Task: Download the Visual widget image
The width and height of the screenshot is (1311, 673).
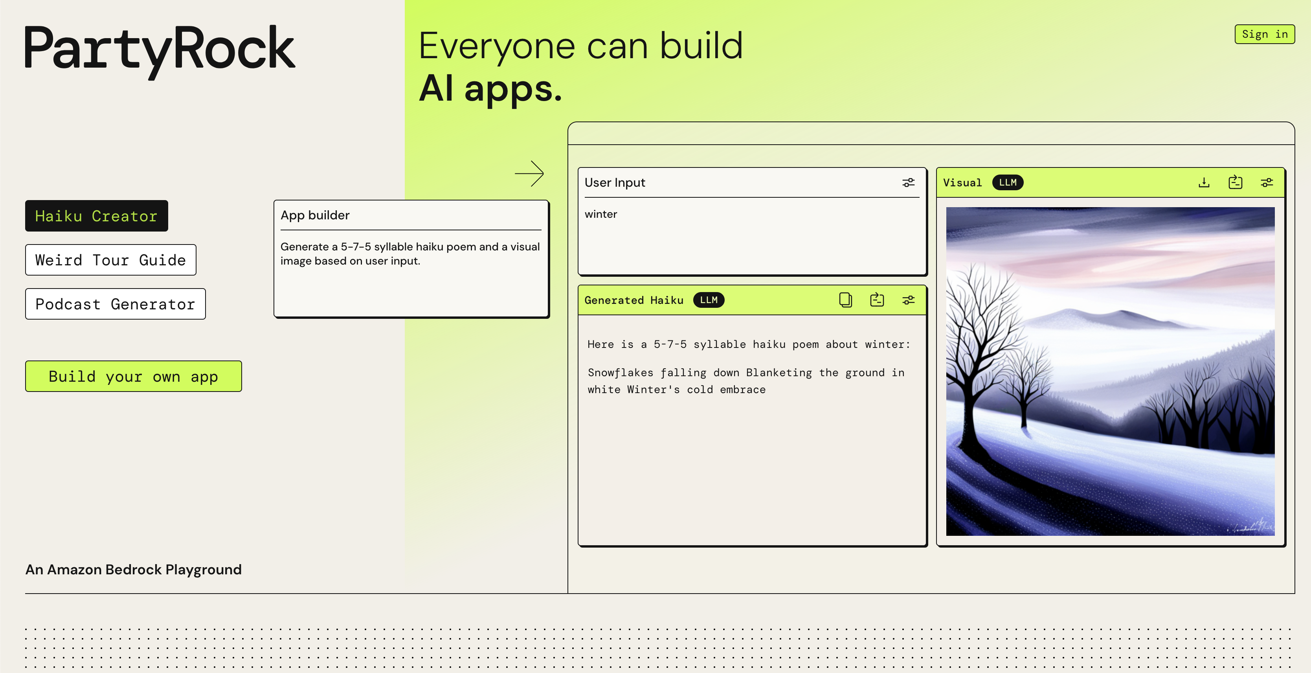Action: (x=1204, y=182)
